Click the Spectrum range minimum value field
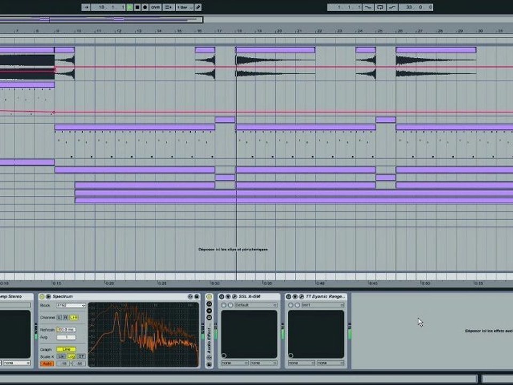The width and height of the screenshot is (513, 385). coord(79,364)
